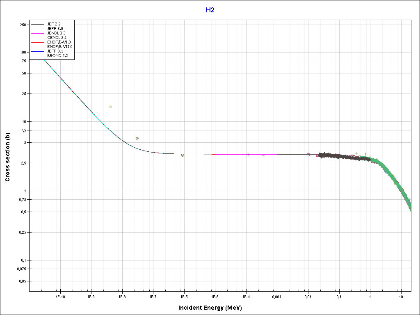Viewport: 420px width, 315px height.
Task: Click the cyan line swatch beside JEFF 3.0
Action: click(x=38, y=29)
